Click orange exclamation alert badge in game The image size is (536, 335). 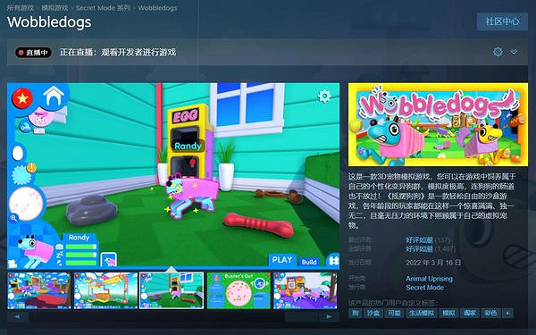(31, 168)
